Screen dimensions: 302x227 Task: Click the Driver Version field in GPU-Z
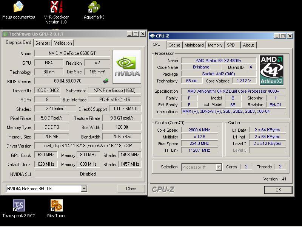tap(88, 146)
